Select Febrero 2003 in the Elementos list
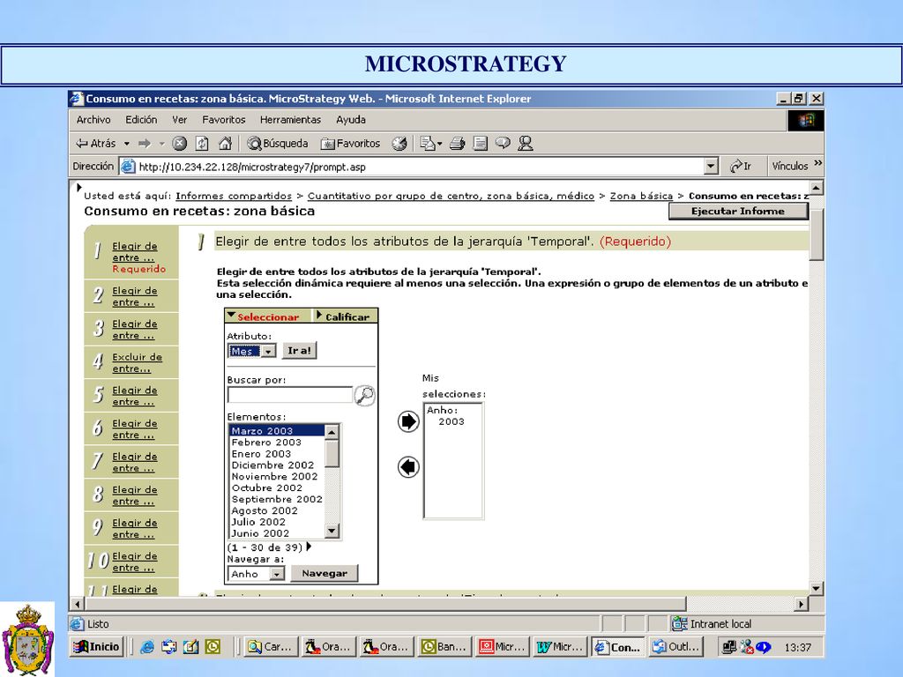The width and height of the screenshot is (903, 677). [x=276, y=443]
